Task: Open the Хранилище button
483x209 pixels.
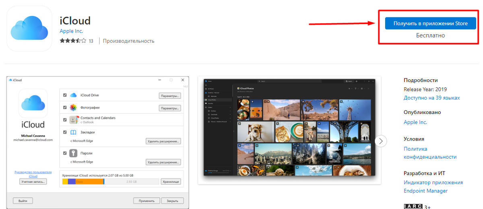Action: (x=171, y=182)
